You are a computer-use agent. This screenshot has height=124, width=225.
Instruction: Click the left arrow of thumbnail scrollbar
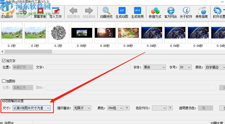[2, 52]
